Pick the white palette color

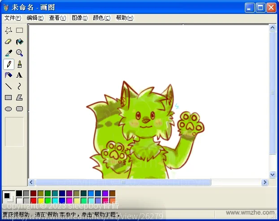pyautogui.click(x=19, y=201)
